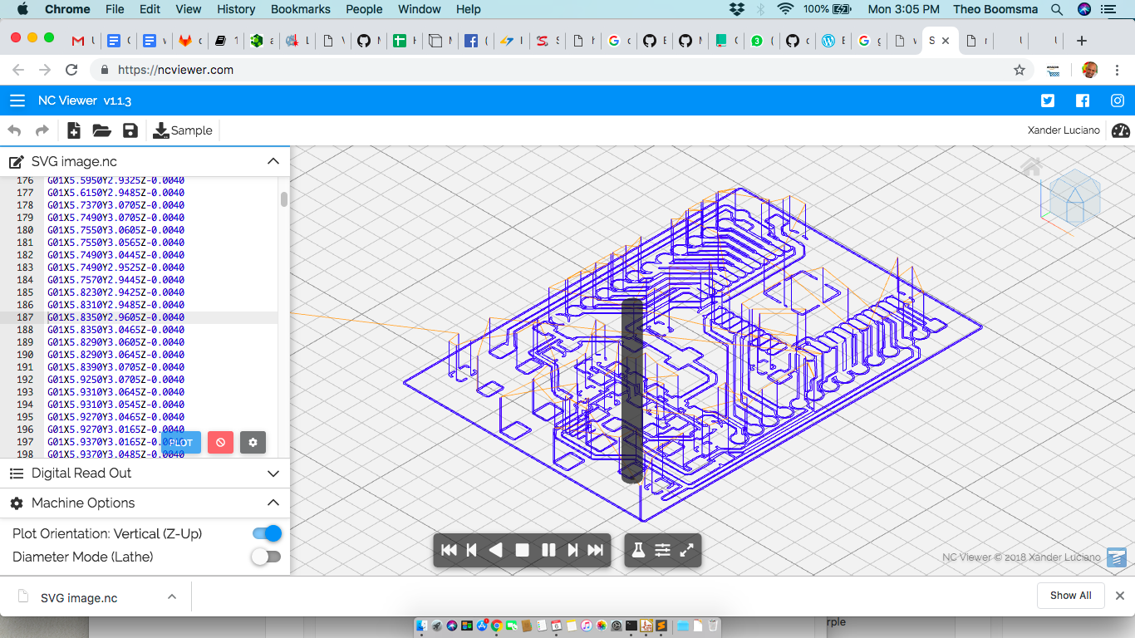Click the G-code editor vertical scrollbar
This screenshot has width=1135, height=638.
point(284,199)
